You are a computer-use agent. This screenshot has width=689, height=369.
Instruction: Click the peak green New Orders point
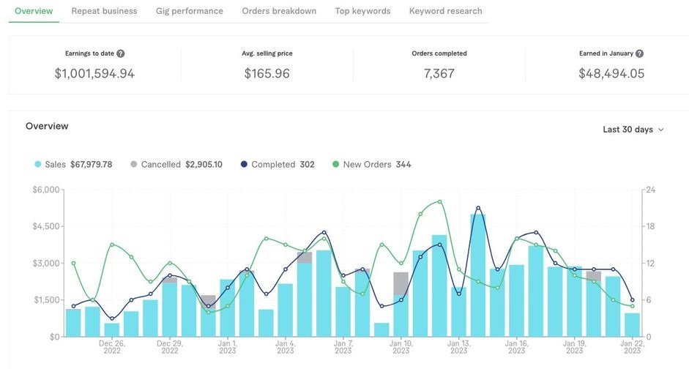(x=439, y=201)
